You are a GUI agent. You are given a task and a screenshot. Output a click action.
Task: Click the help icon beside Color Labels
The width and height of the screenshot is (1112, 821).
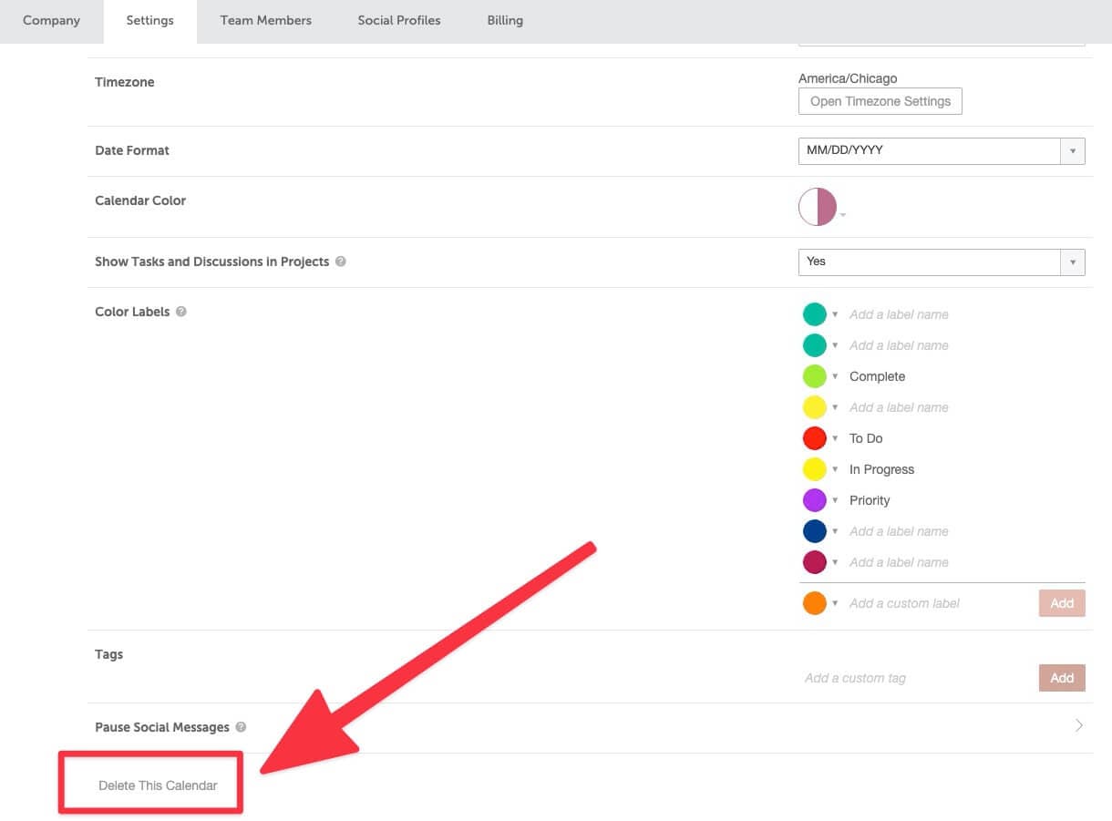pyautogui.click(x=181, y=312)
